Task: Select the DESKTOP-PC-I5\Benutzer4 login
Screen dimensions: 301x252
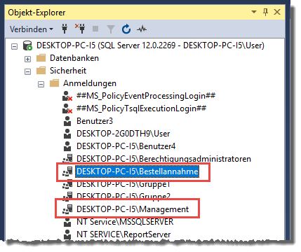Action: tap(126, 146)
